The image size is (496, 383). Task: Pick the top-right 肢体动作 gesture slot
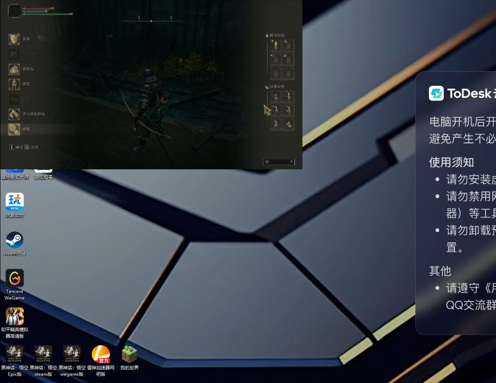pyautogui.click(x=288, y=97)
